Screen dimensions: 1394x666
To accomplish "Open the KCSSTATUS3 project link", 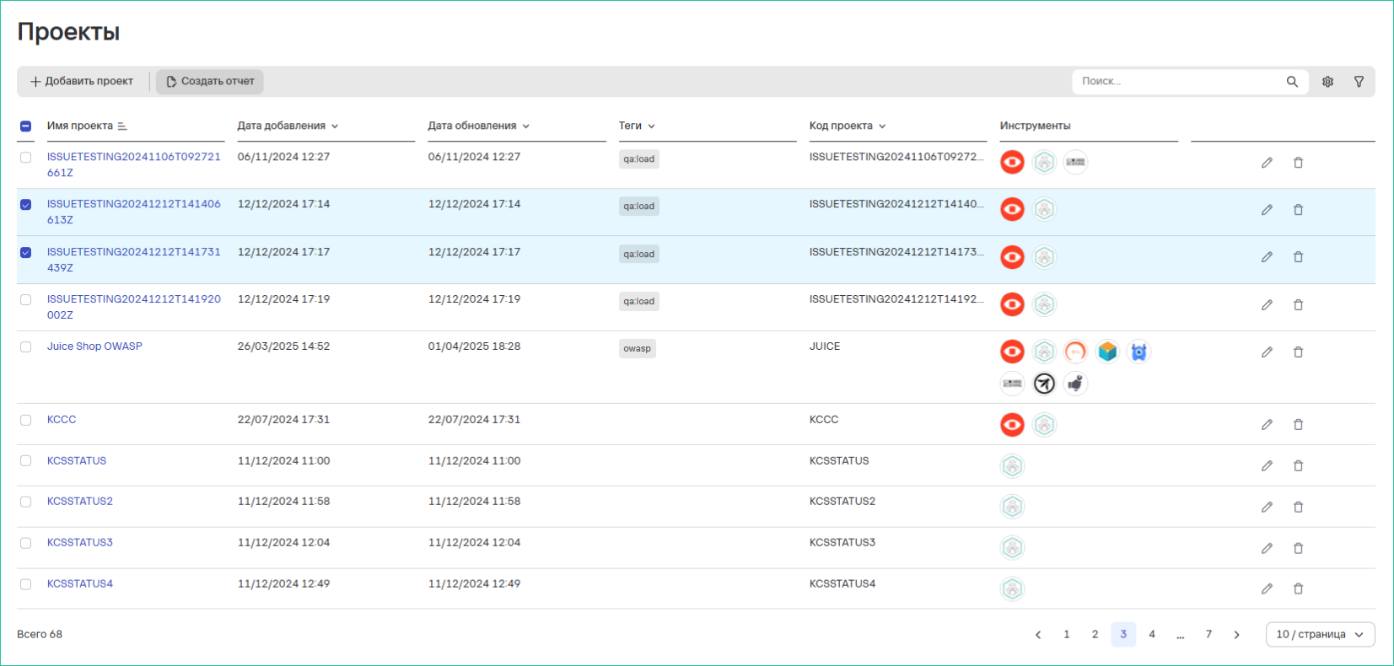I will point(80,543).
